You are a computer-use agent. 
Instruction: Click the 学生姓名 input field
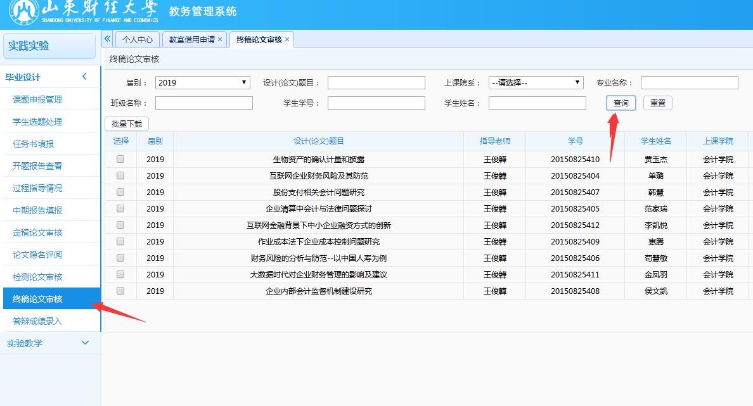pyautogui.click(x=537, y=103)
